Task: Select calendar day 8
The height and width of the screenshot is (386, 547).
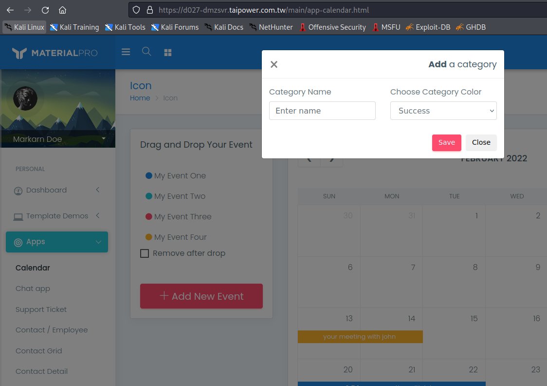Action: [475, 267]
